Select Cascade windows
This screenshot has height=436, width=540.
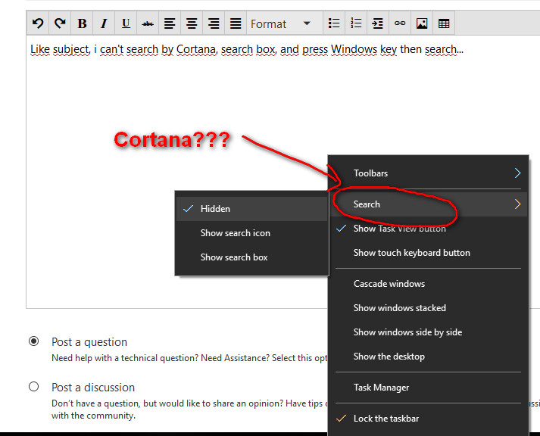tap(429, 284)
